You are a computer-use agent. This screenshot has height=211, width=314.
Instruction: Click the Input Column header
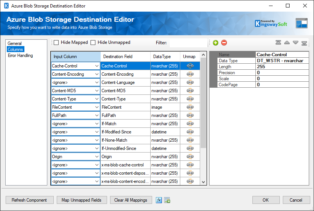(76, 57)
